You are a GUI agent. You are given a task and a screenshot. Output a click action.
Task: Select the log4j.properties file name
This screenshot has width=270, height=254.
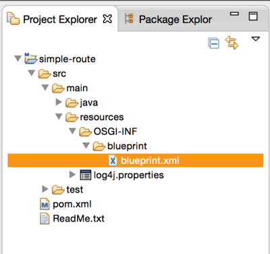click(x=129, y=175)
